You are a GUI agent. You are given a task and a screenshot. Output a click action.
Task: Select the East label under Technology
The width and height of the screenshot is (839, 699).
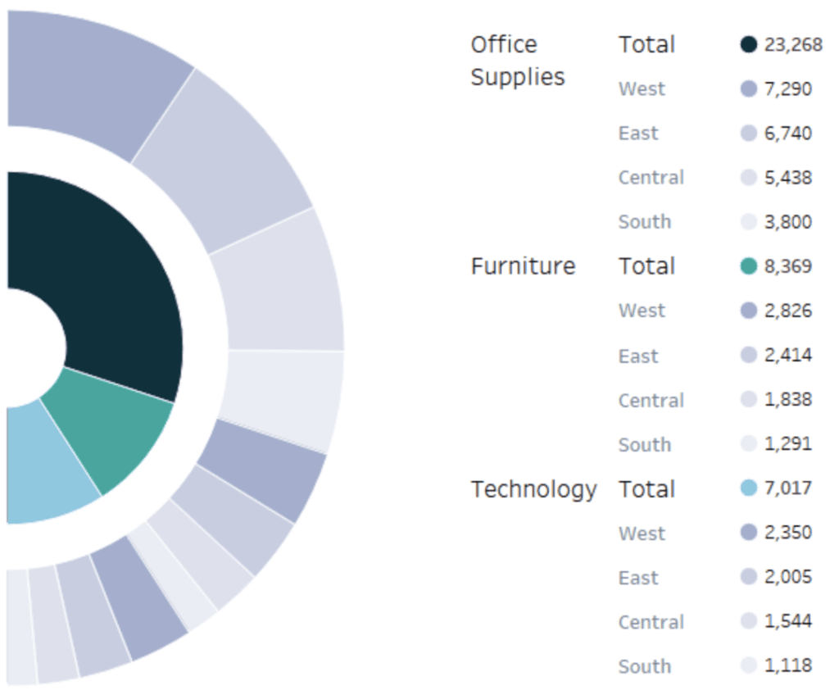(638, 578)
